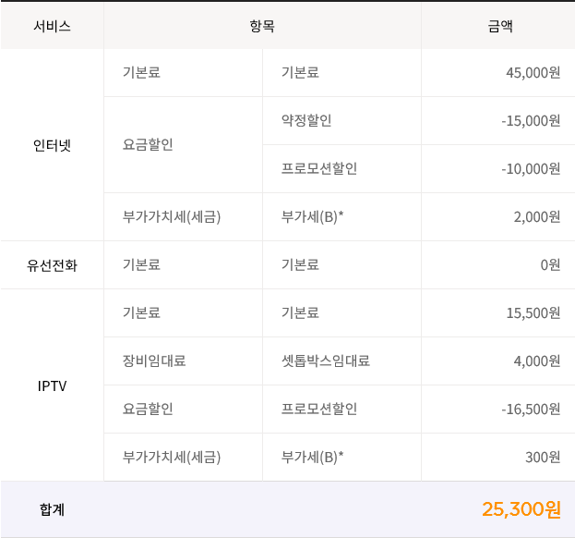Click the 서비스 column header

(x=52, y=26)
